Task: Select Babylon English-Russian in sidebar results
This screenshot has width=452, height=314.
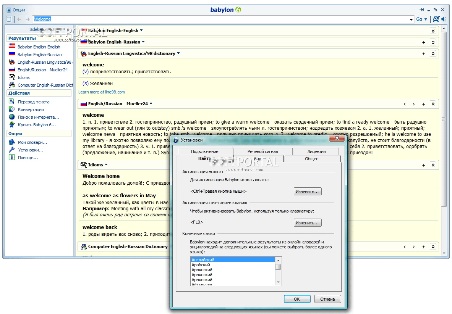Action: click(39, 55)
